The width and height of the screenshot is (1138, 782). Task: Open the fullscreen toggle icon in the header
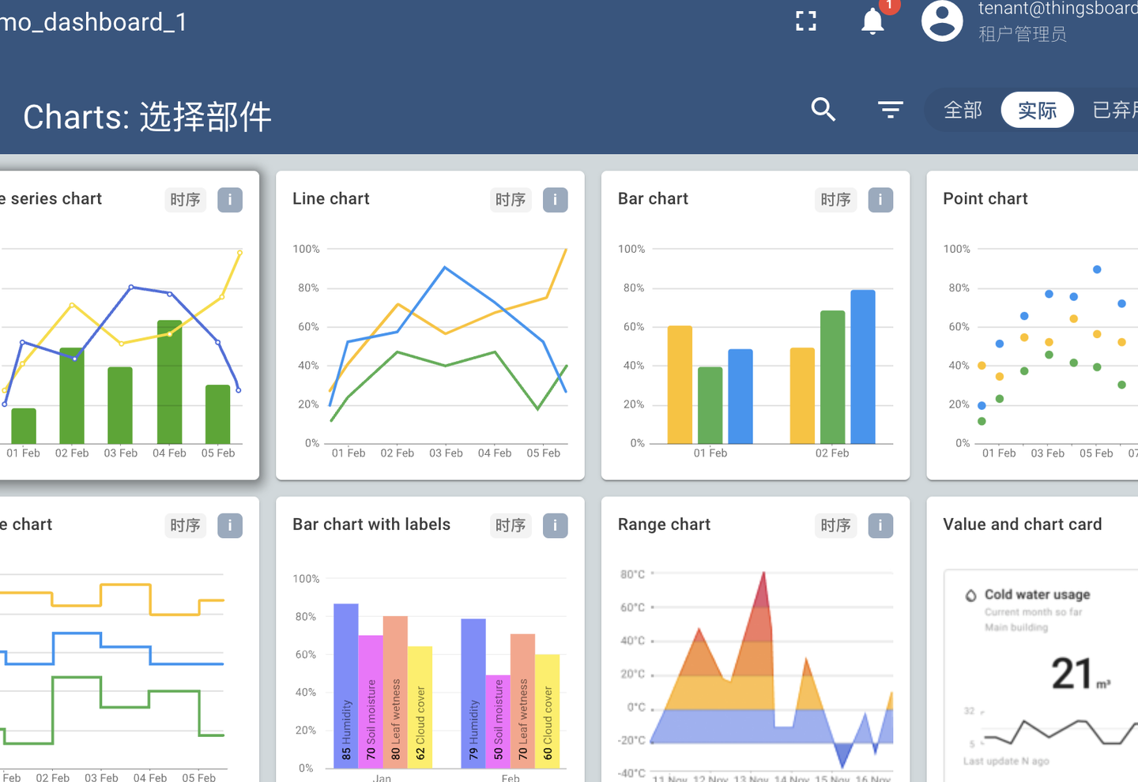[x=805, y=21]
